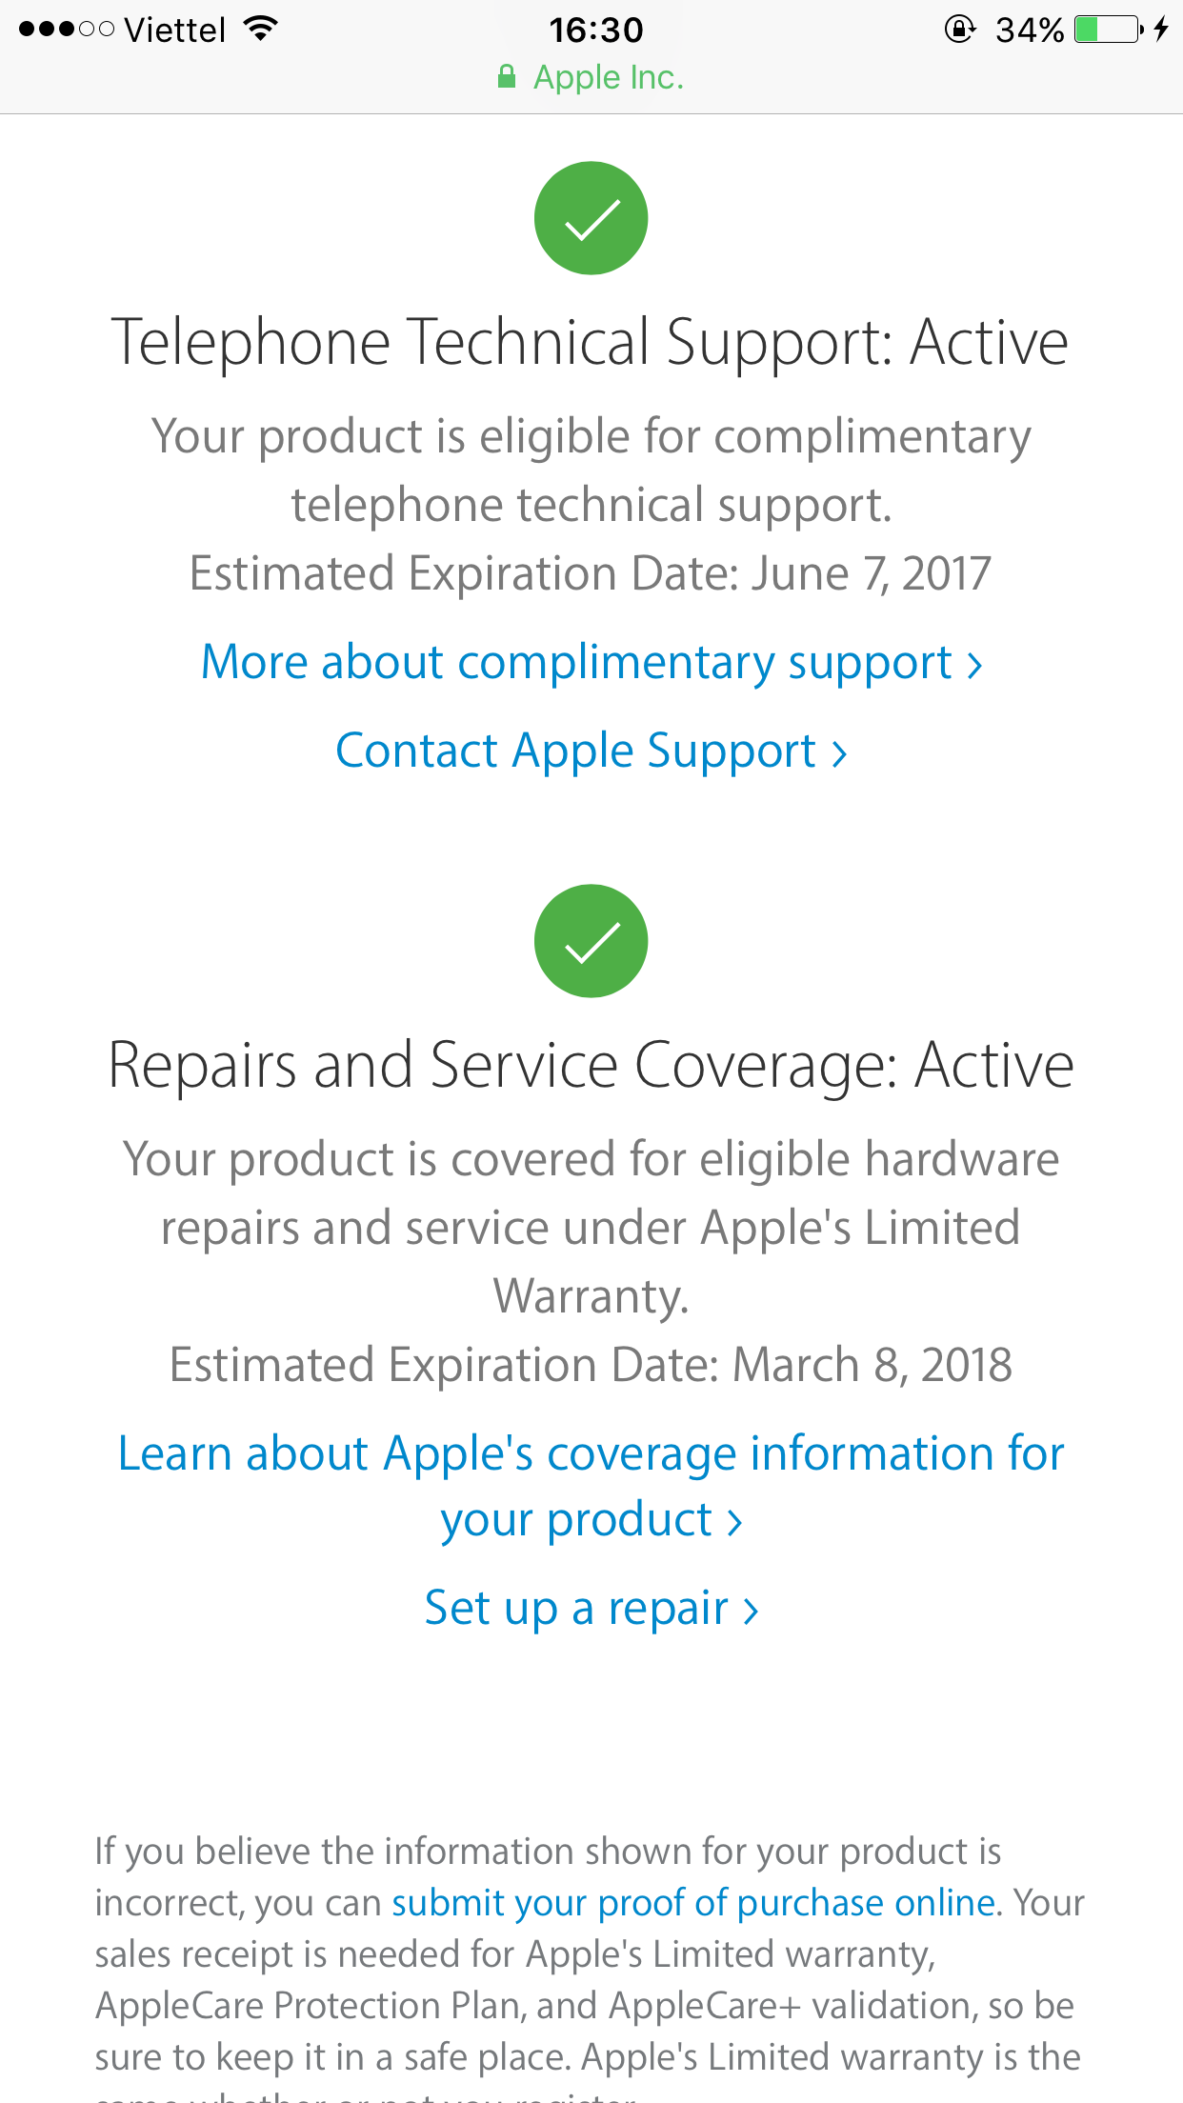Screen dimensions: 1183x2103
Task: Tap the charging bolt icon
Action: (1161, 30)
